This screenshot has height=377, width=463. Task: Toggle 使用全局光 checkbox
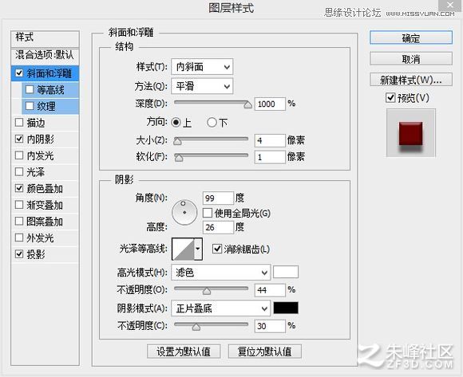click(208, 213)
